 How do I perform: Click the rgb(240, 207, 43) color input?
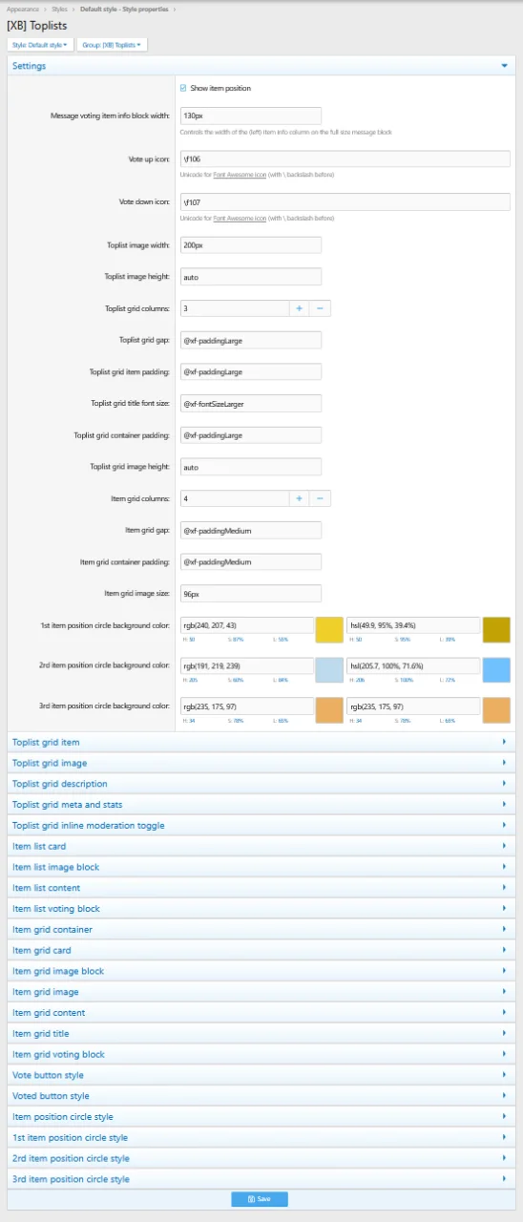click(246, 625)
